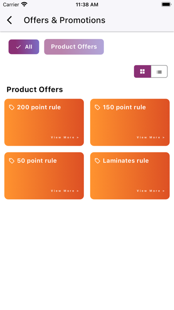Click tag icon on 50 point rule

tap(12, 161)
